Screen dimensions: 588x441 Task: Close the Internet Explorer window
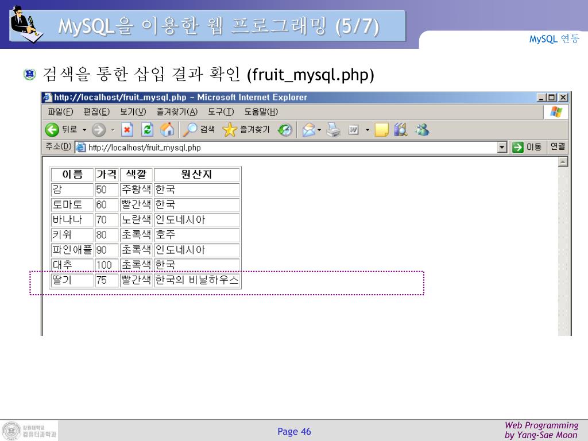click(x=563, y=98)
